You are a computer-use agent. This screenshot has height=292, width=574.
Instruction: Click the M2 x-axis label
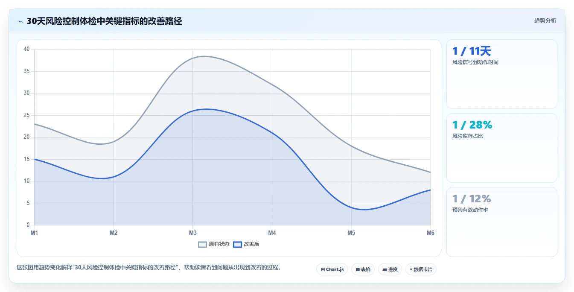114,233
